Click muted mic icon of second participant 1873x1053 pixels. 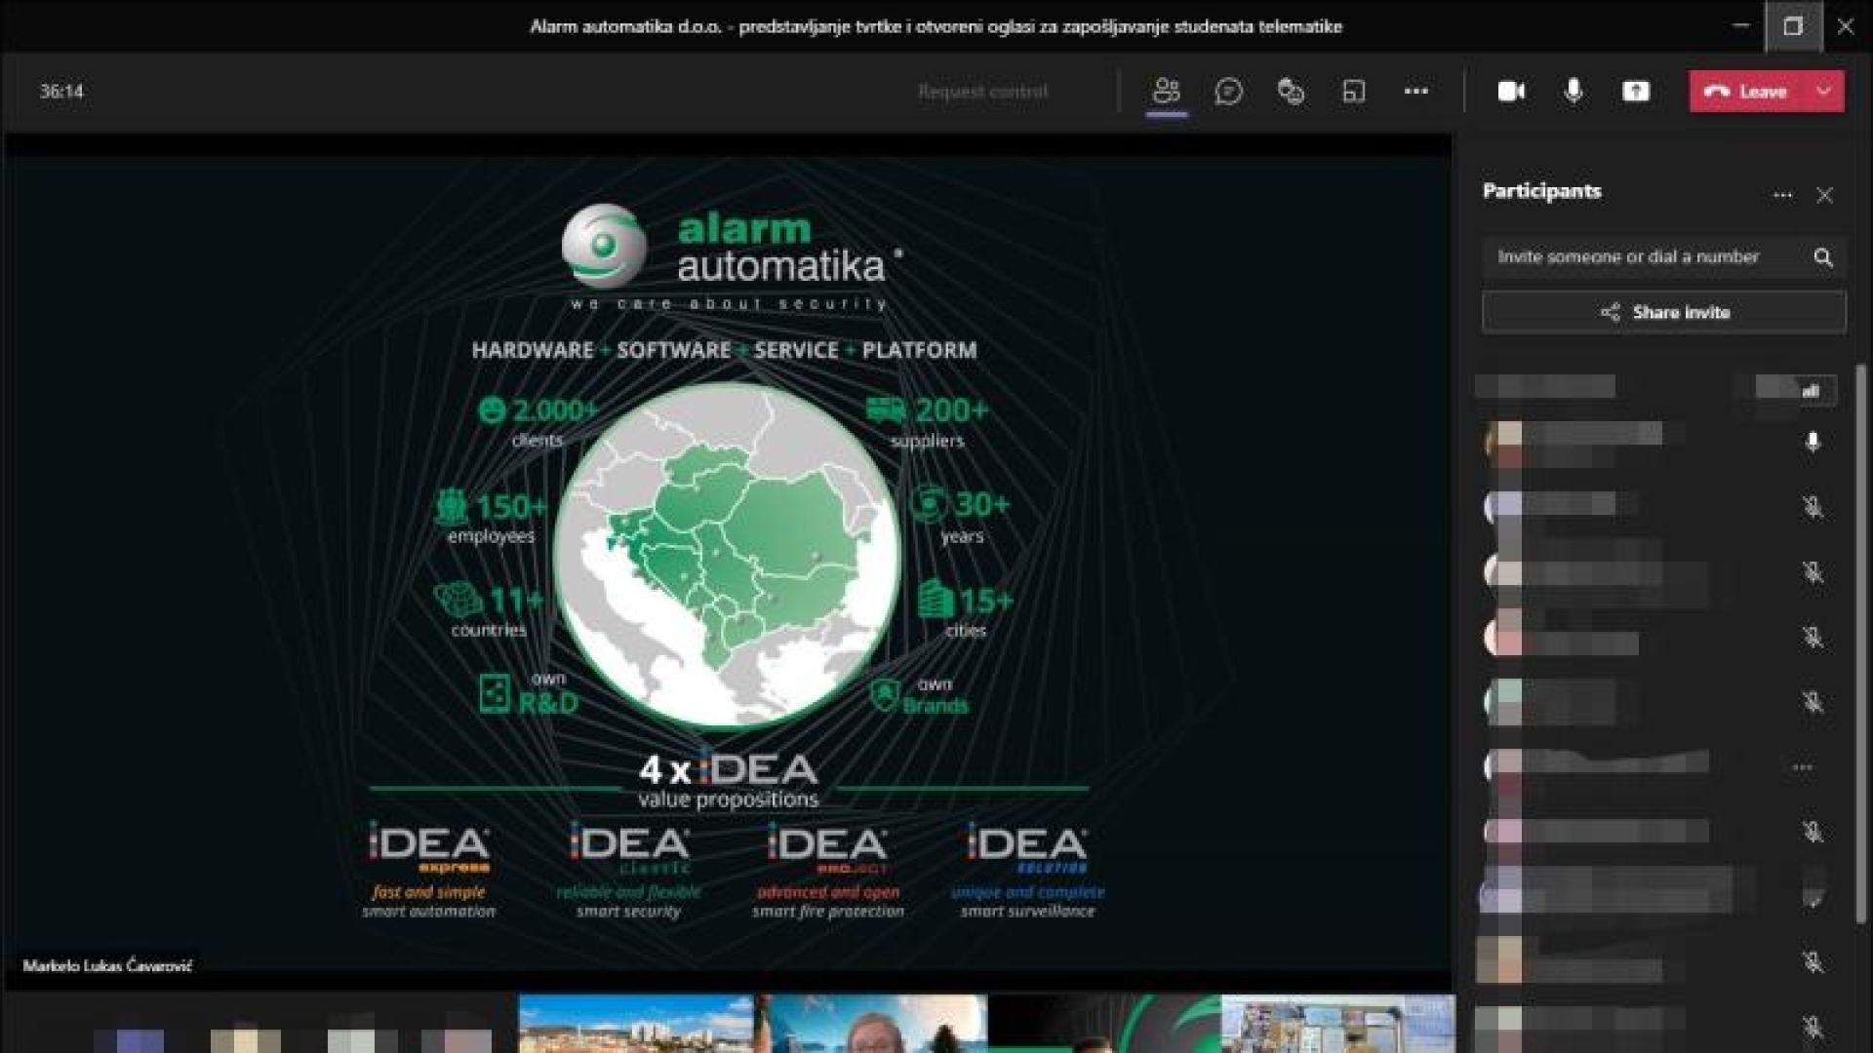coord(1813,507)
